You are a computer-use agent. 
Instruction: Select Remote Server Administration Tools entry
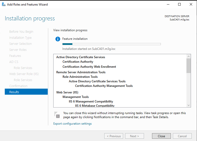tap(81, 72)
